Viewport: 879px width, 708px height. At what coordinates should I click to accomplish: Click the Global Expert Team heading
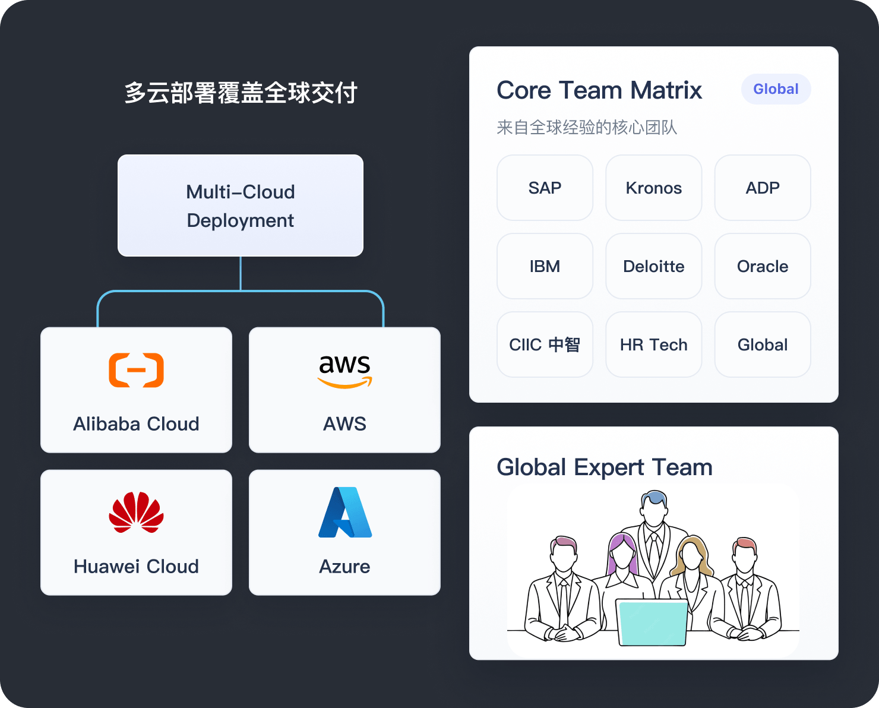pyautogui.click(x=605, y=467)
